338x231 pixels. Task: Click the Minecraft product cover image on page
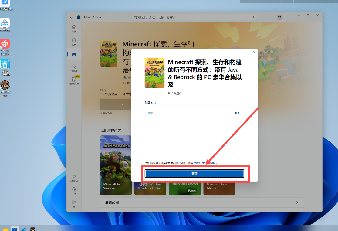tap(108, 54)
